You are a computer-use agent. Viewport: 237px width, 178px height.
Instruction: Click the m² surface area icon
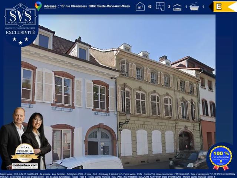[x=140, y=6]
